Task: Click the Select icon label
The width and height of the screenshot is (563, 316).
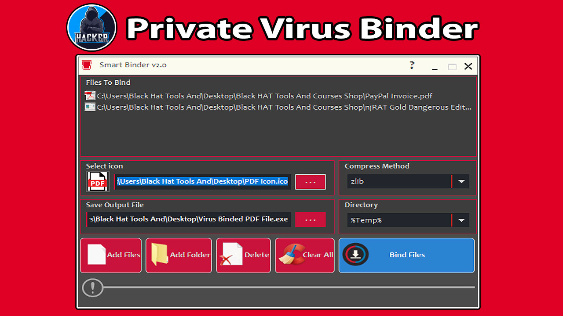Action: [104, 166]
